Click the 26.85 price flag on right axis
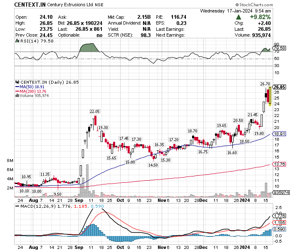The width and height of the screenshot is (291, 251). pyautogui.click(x=279, y=87)
